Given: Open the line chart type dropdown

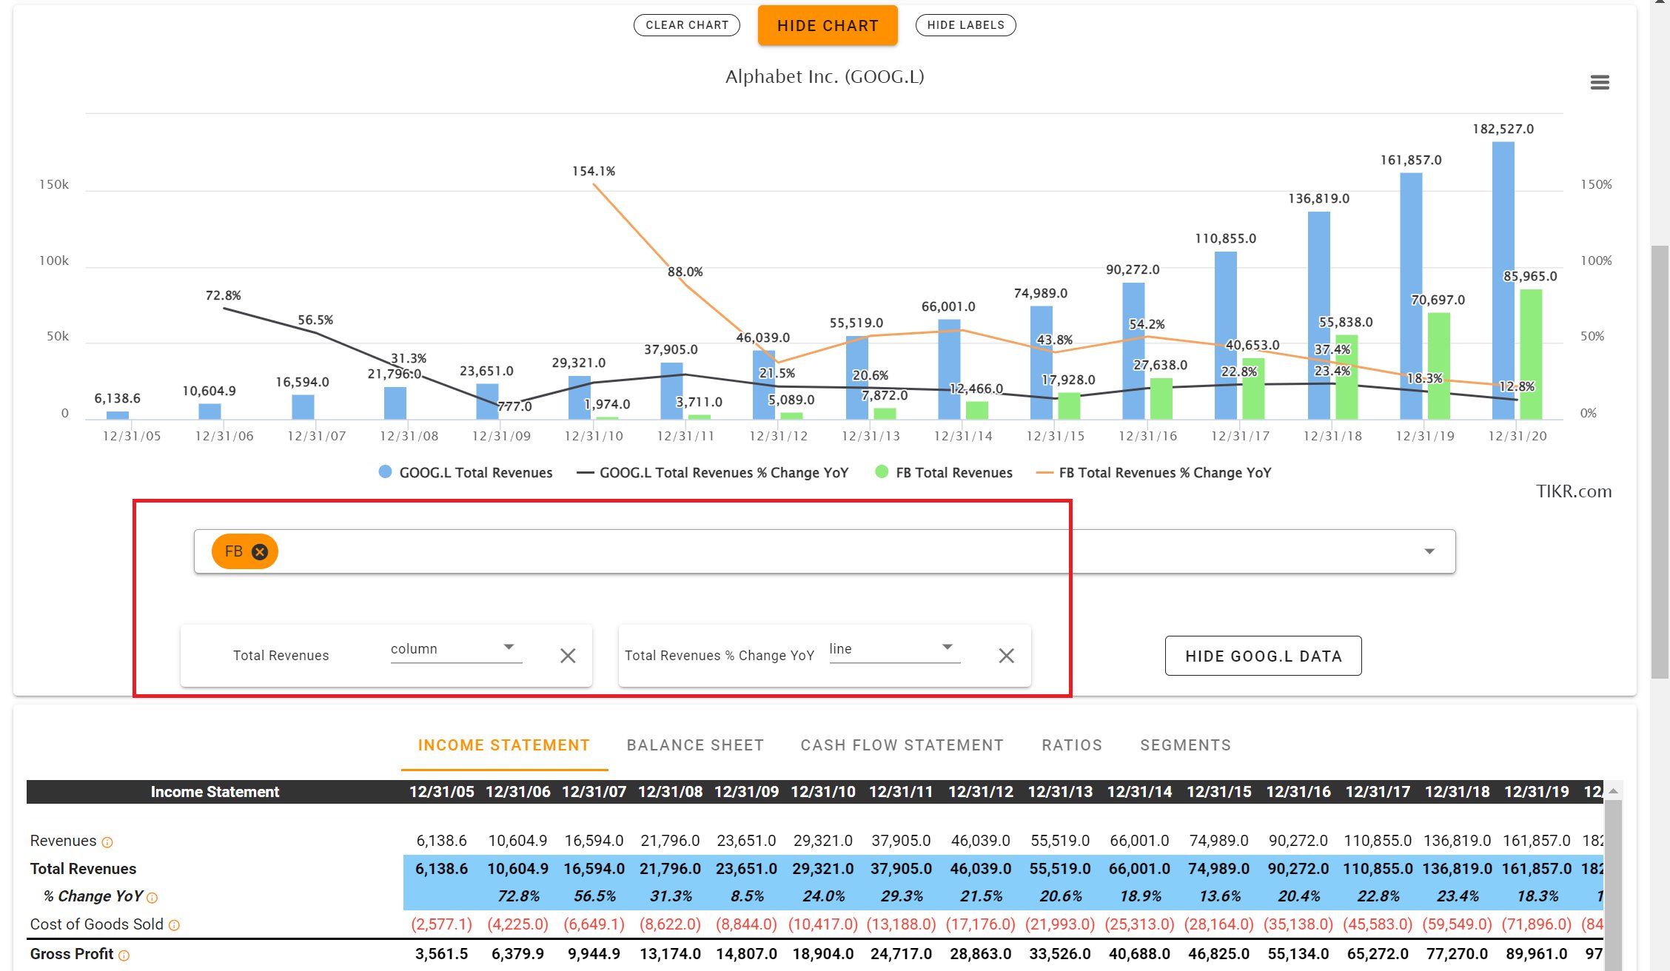Looking at the screenshot, I should (x=894, y=649).
